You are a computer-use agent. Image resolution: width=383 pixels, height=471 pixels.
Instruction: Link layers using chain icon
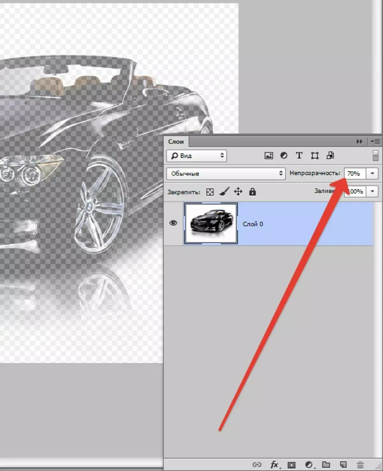point(257,465)
